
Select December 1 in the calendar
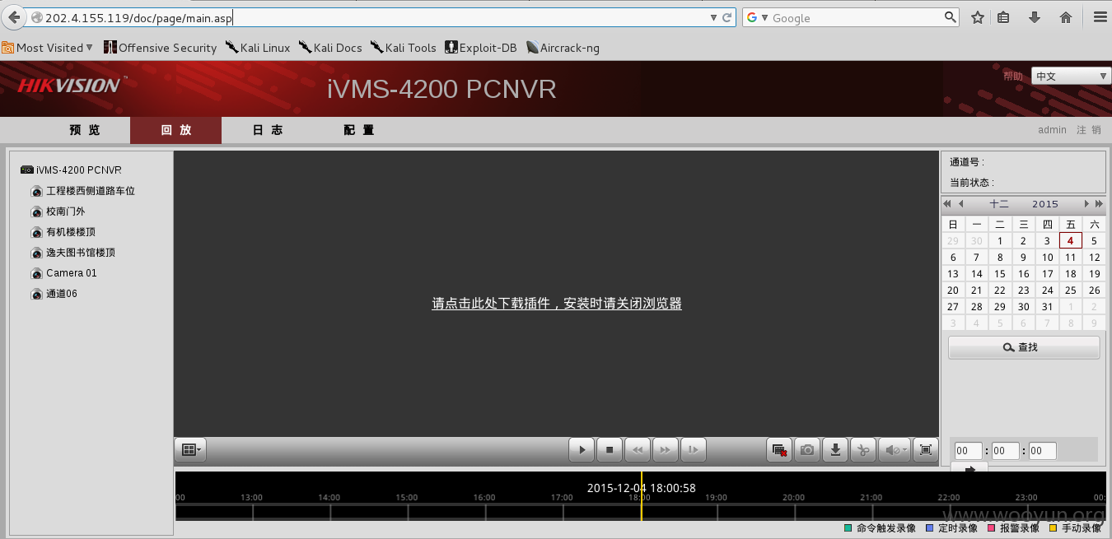click(x=1000, y=241)
